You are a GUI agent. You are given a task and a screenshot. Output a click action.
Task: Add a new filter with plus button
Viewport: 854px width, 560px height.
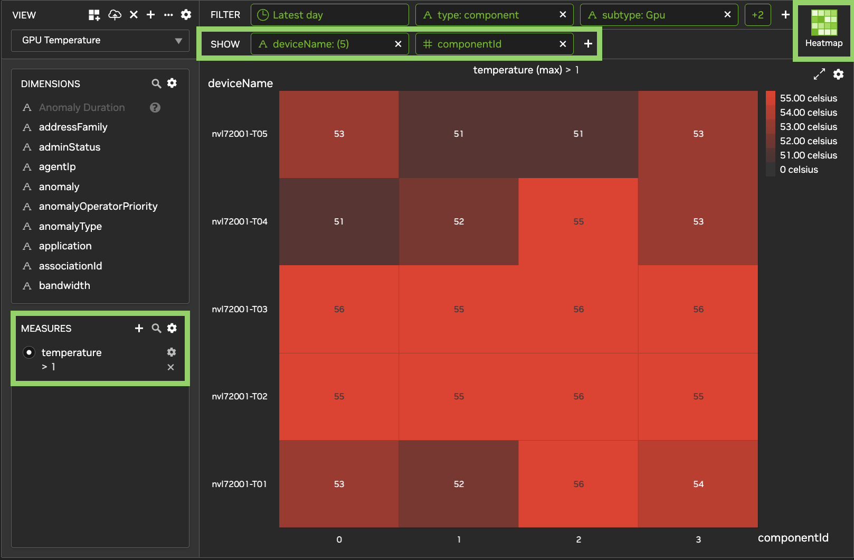(x=785, y=15)
